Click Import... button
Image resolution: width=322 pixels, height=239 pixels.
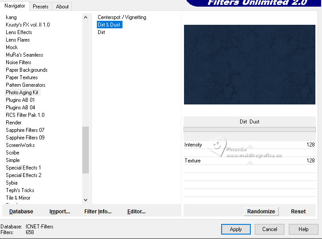pos(60,212)
